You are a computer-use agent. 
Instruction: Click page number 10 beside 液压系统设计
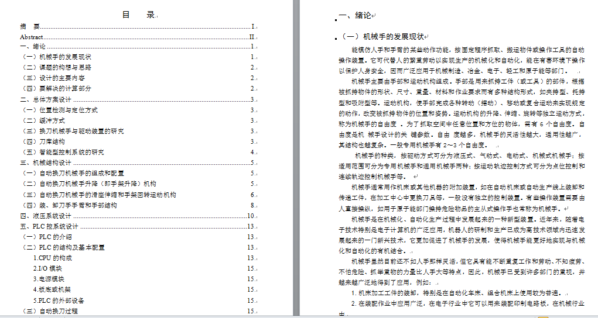(x=251, y=216)
